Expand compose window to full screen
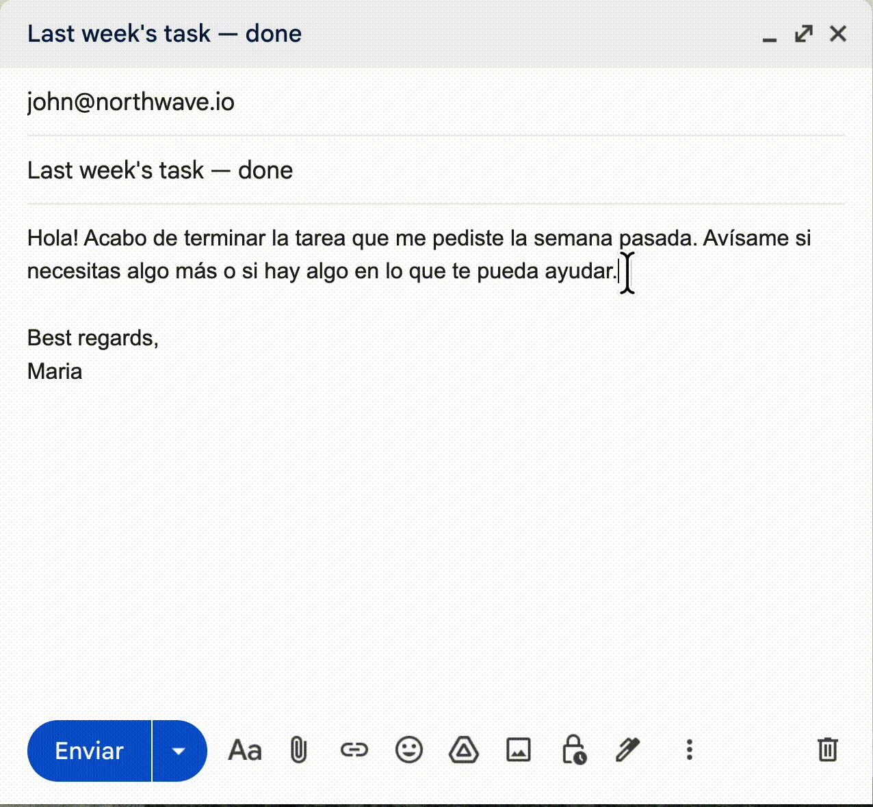This screenshot has height=807, width=873. [804, 34]
